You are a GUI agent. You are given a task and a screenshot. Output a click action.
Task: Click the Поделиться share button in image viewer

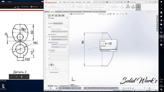(x=17, y=7)
